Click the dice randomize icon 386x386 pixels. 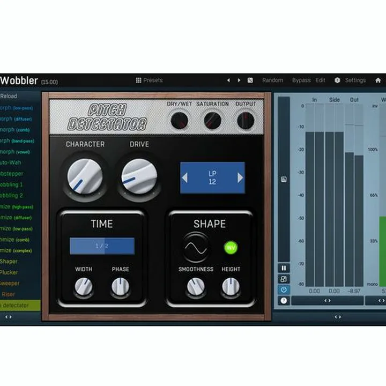click(250, 80)
